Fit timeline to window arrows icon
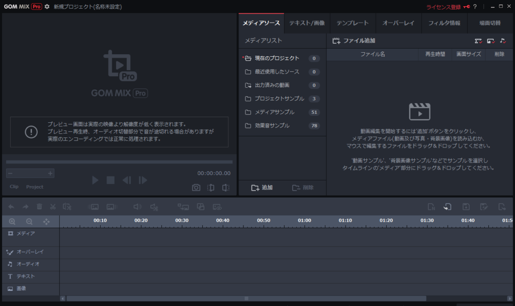This screenshot has height=306, width=515. click(x=46, y=221)
